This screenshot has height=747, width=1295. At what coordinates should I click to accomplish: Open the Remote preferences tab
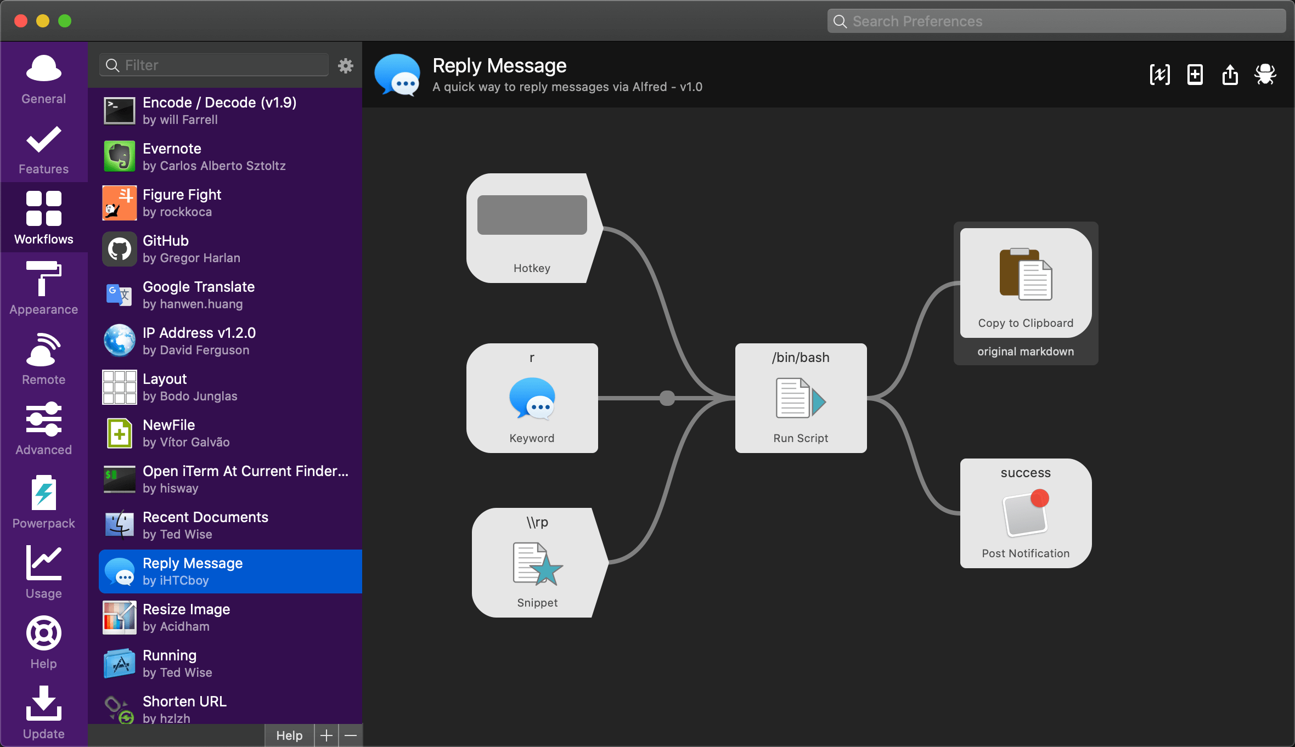coord(44,359)
